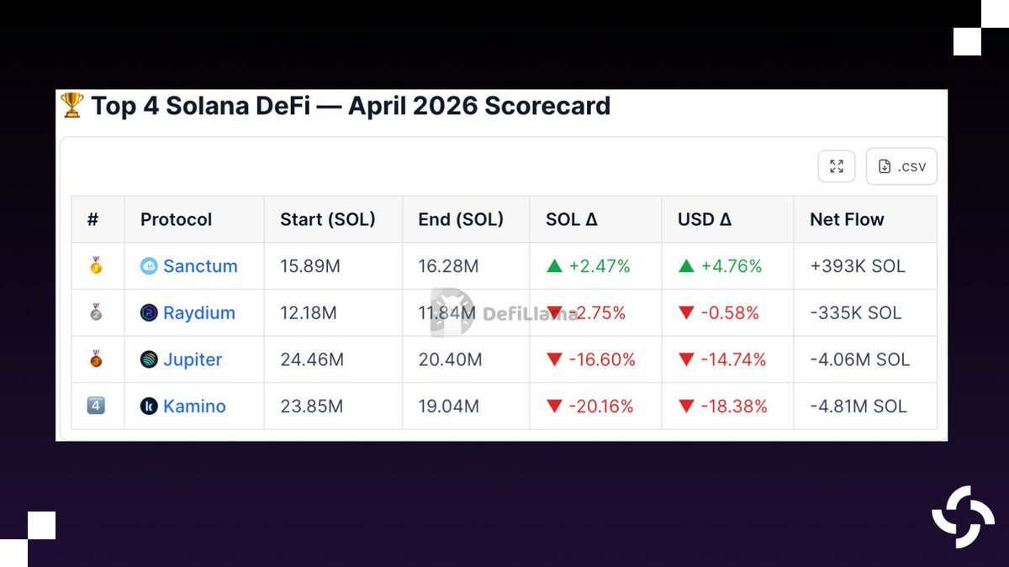Click the Sanctum logo icon
Viewport: 1009px width, 567px height.
pos(149,266)
